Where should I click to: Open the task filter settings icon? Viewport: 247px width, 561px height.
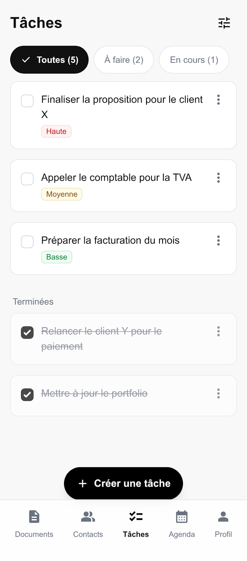point(224,23)
